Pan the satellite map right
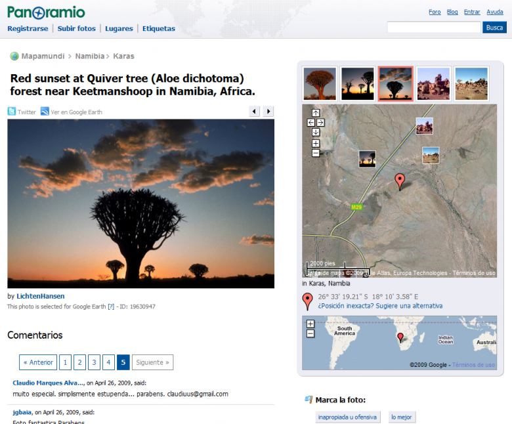This screenshot has height=424, width=512. tap(320, 123)
